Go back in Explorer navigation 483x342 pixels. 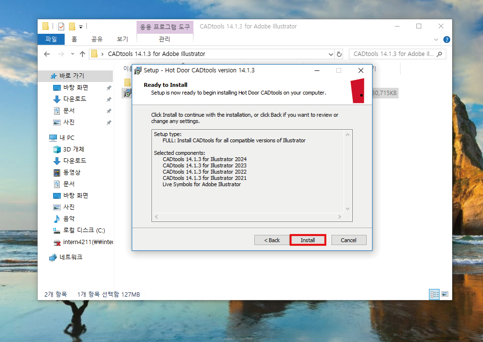tap(47, 54)
